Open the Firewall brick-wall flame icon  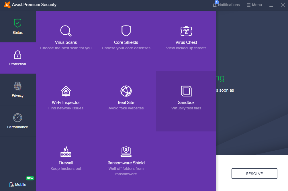tap(66, 151)
